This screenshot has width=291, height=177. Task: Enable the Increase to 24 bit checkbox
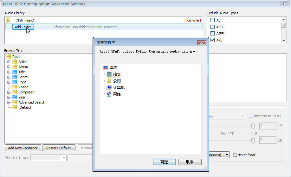click(x=251, y=116)
